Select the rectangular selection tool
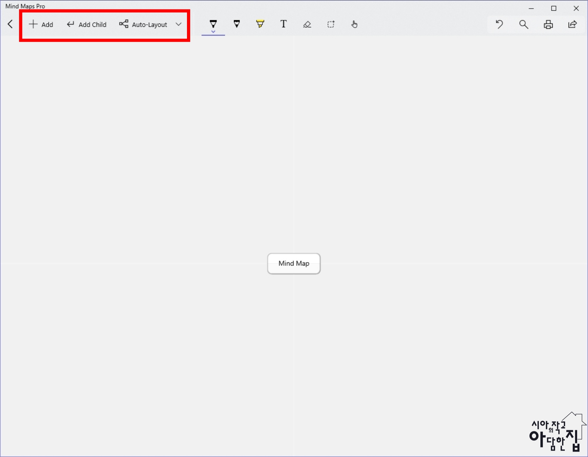588x457 pixels. click(x=331, y=24)
